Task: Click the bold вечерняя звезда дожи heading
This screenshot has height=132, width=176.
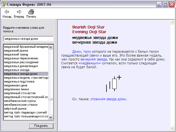Action: click(x=95, y=42)
